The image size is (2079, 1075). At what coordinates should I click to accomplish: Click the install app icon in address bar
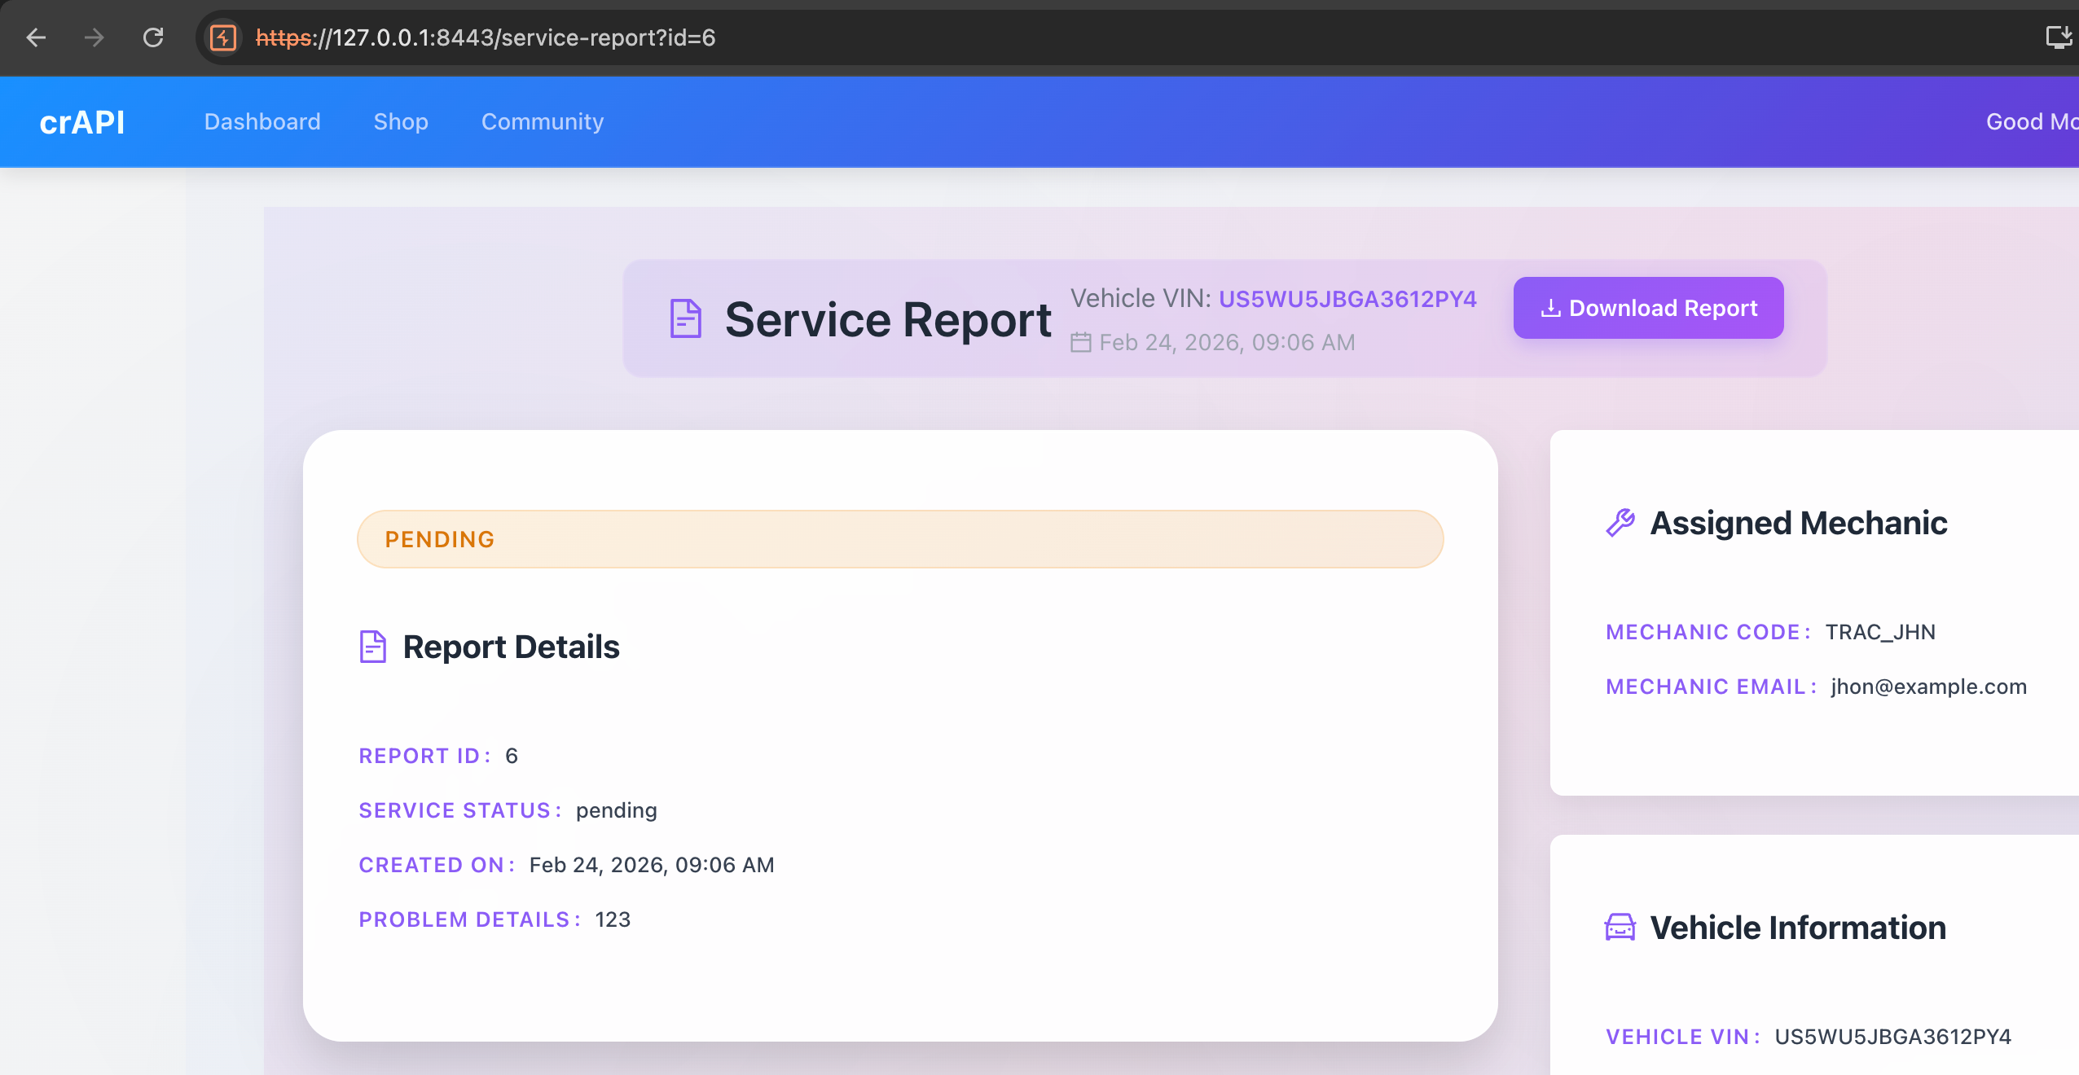[x=2058, y=37]
